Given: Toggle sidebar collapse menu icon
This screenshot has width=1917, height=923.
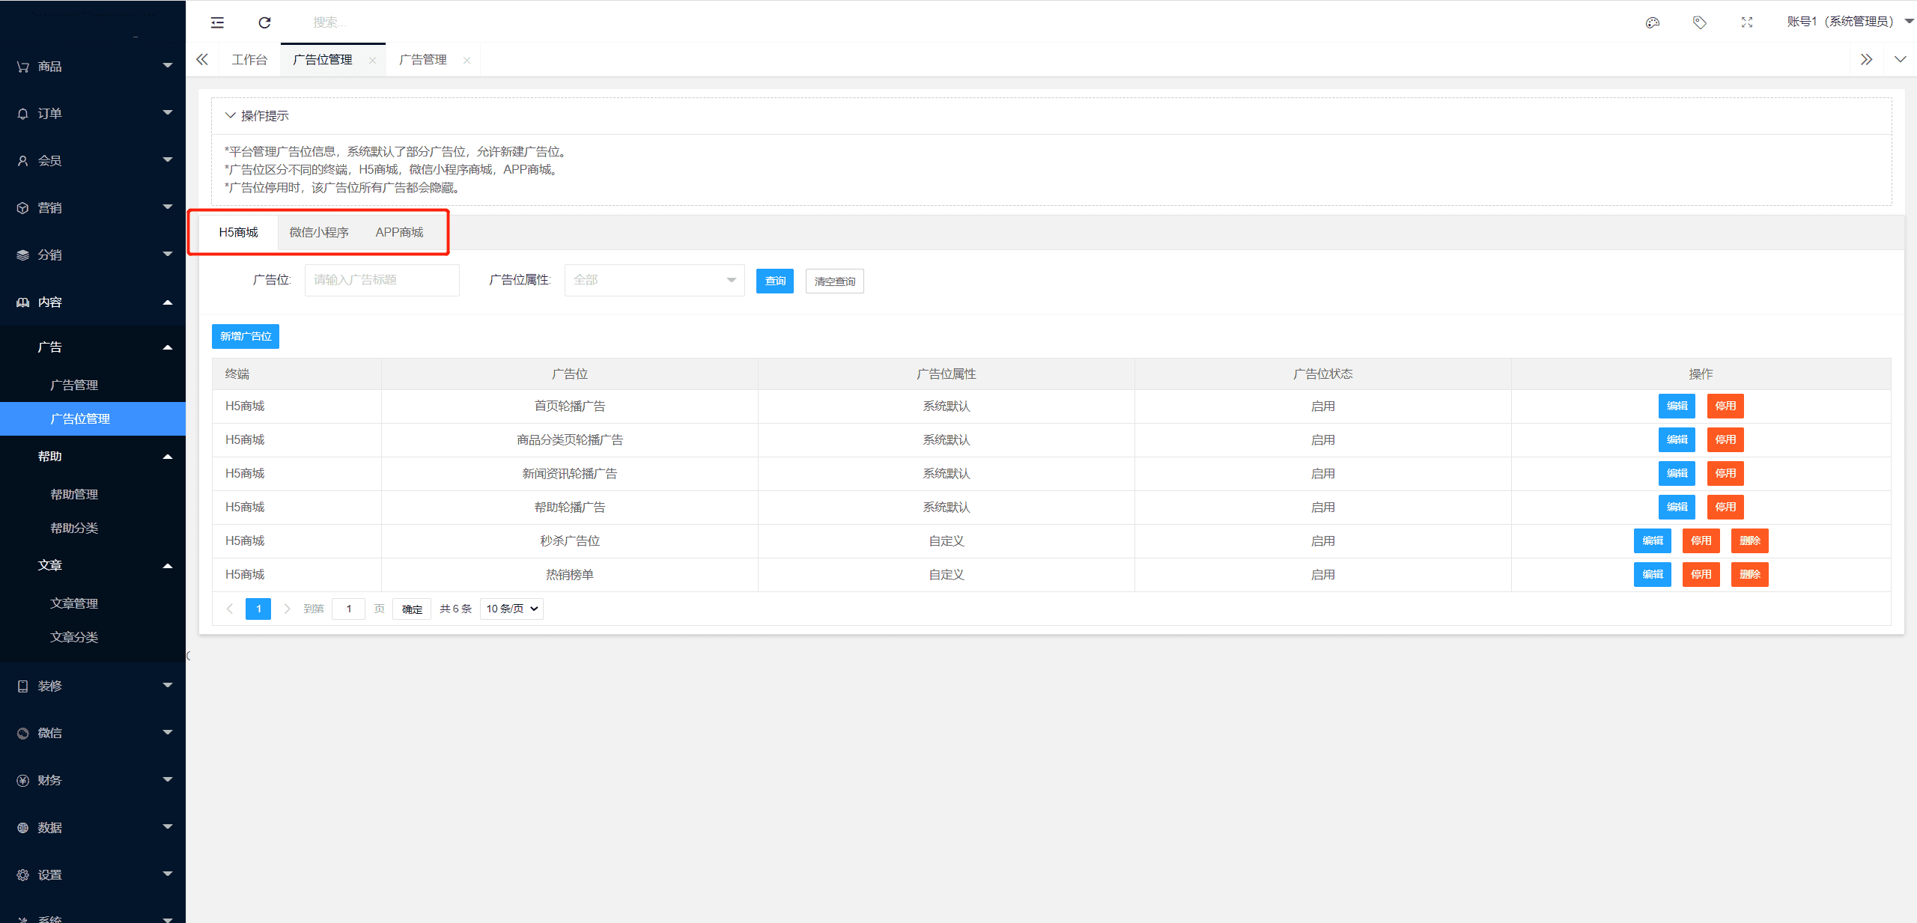Looking at the screenshot, I should pos(217,22).
